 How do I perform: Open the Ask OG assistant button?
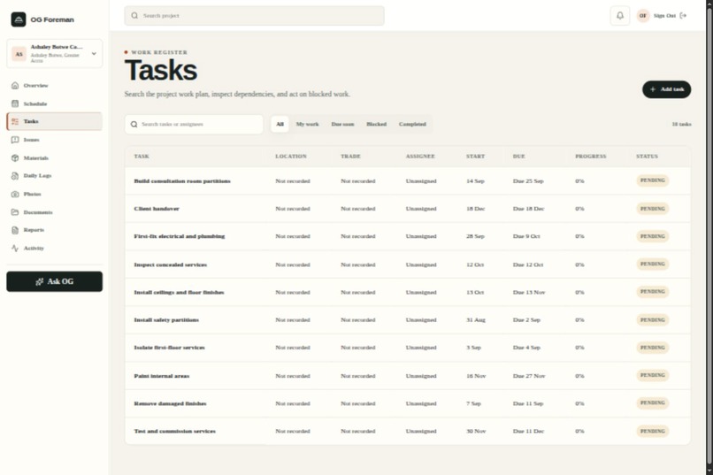click(55, 281)
